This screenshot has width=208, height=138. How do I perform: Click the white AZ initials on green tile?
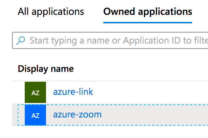point(35,93)
